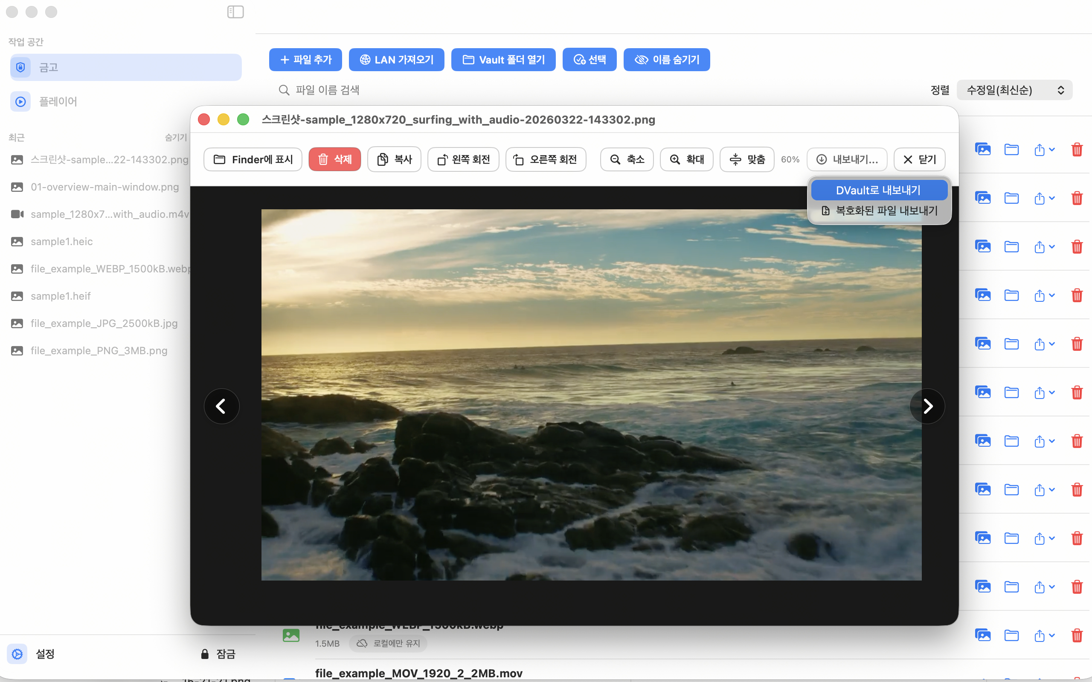This screenshot has height=682, width=1092.
Task: Zoom out using 축소 button
Action: point(626,159)
